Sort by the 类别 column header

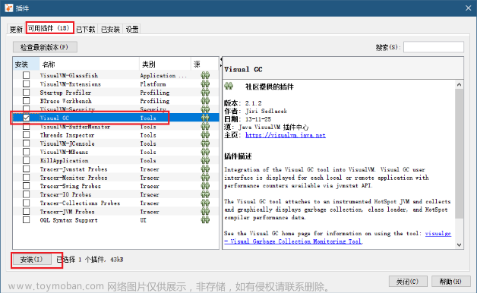coord(165,64)
